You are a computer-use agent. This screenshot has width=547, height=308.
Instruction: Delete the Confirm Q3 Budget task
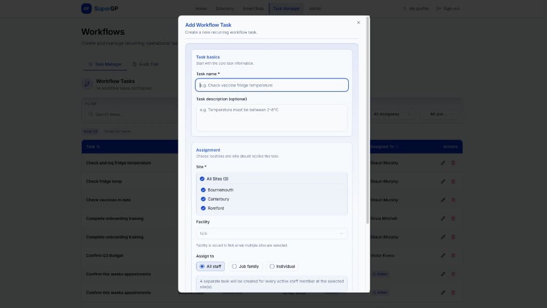(x=453, y=255)
